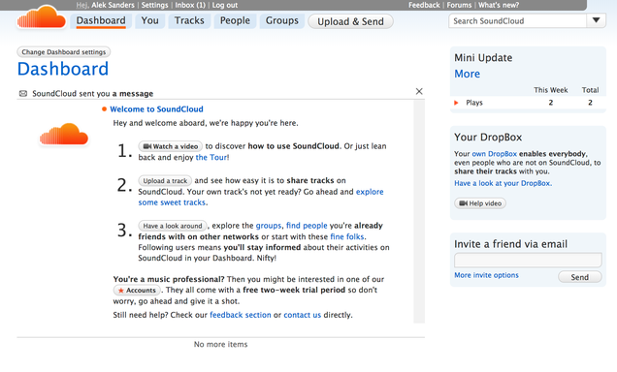Image resolution: width=617 pixels, height=372 pixels.
Task: Click the invite friend email field
Action: point(528,260)
